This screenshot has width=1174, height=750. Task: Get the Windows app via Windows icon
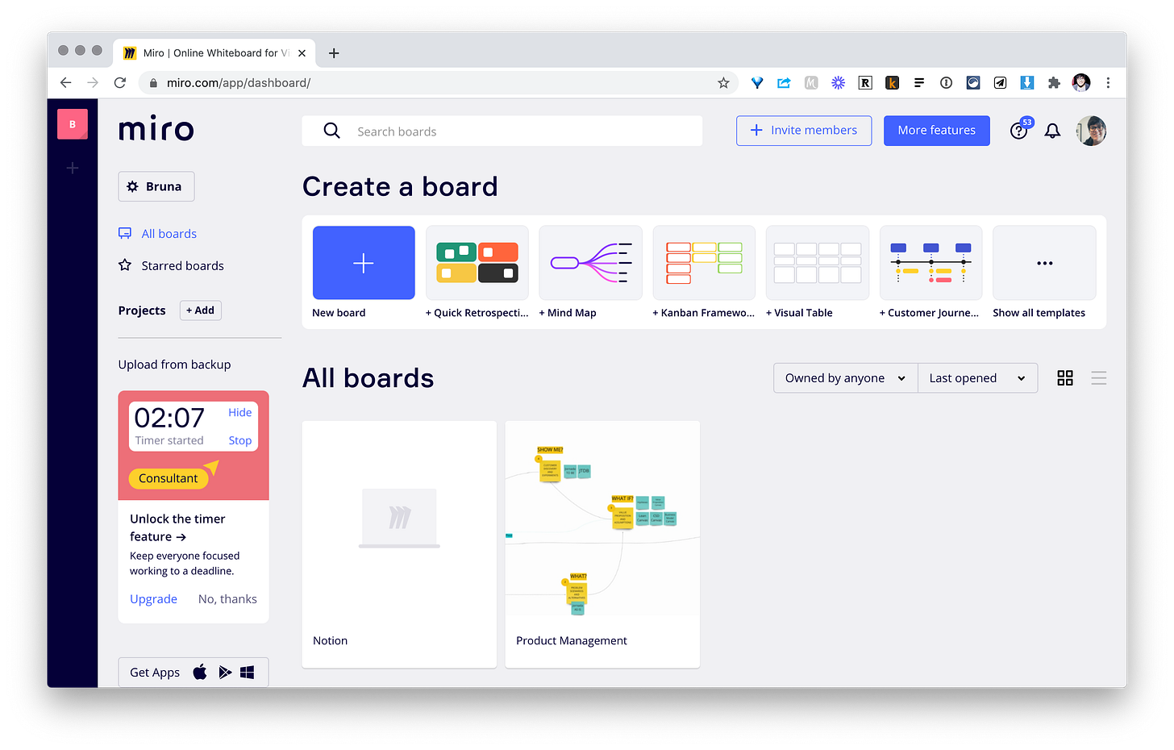pyautogui.click(x=248, y=672)
